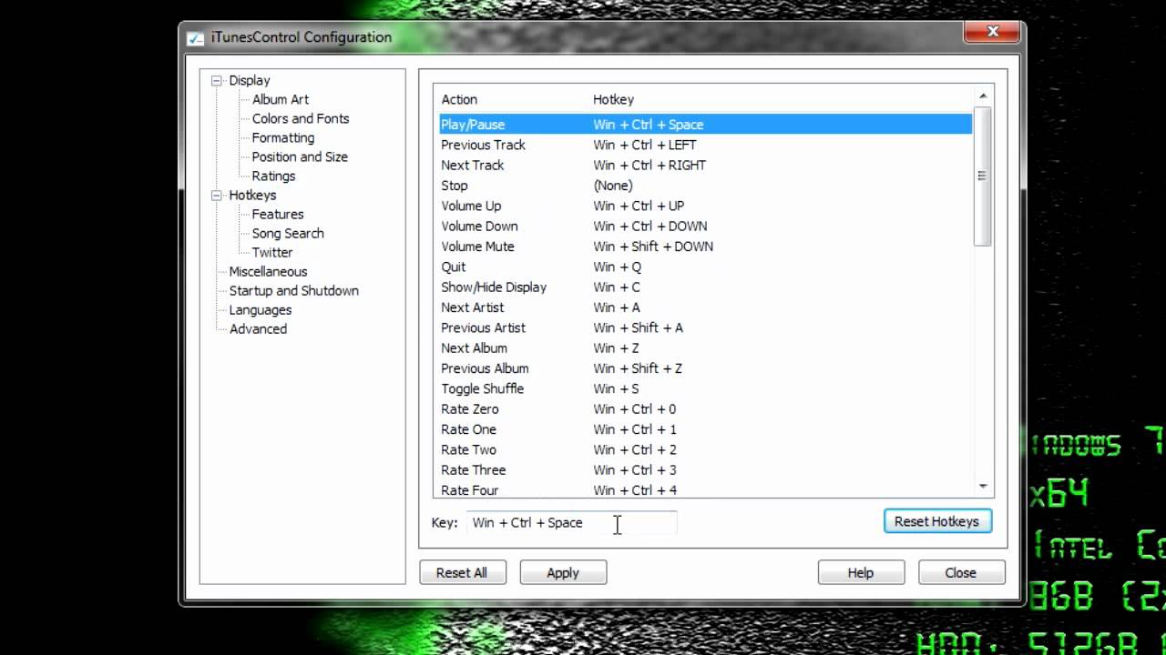The image size is (1166, 655).
Task: Select the Previous Album row
Action: 706,368
